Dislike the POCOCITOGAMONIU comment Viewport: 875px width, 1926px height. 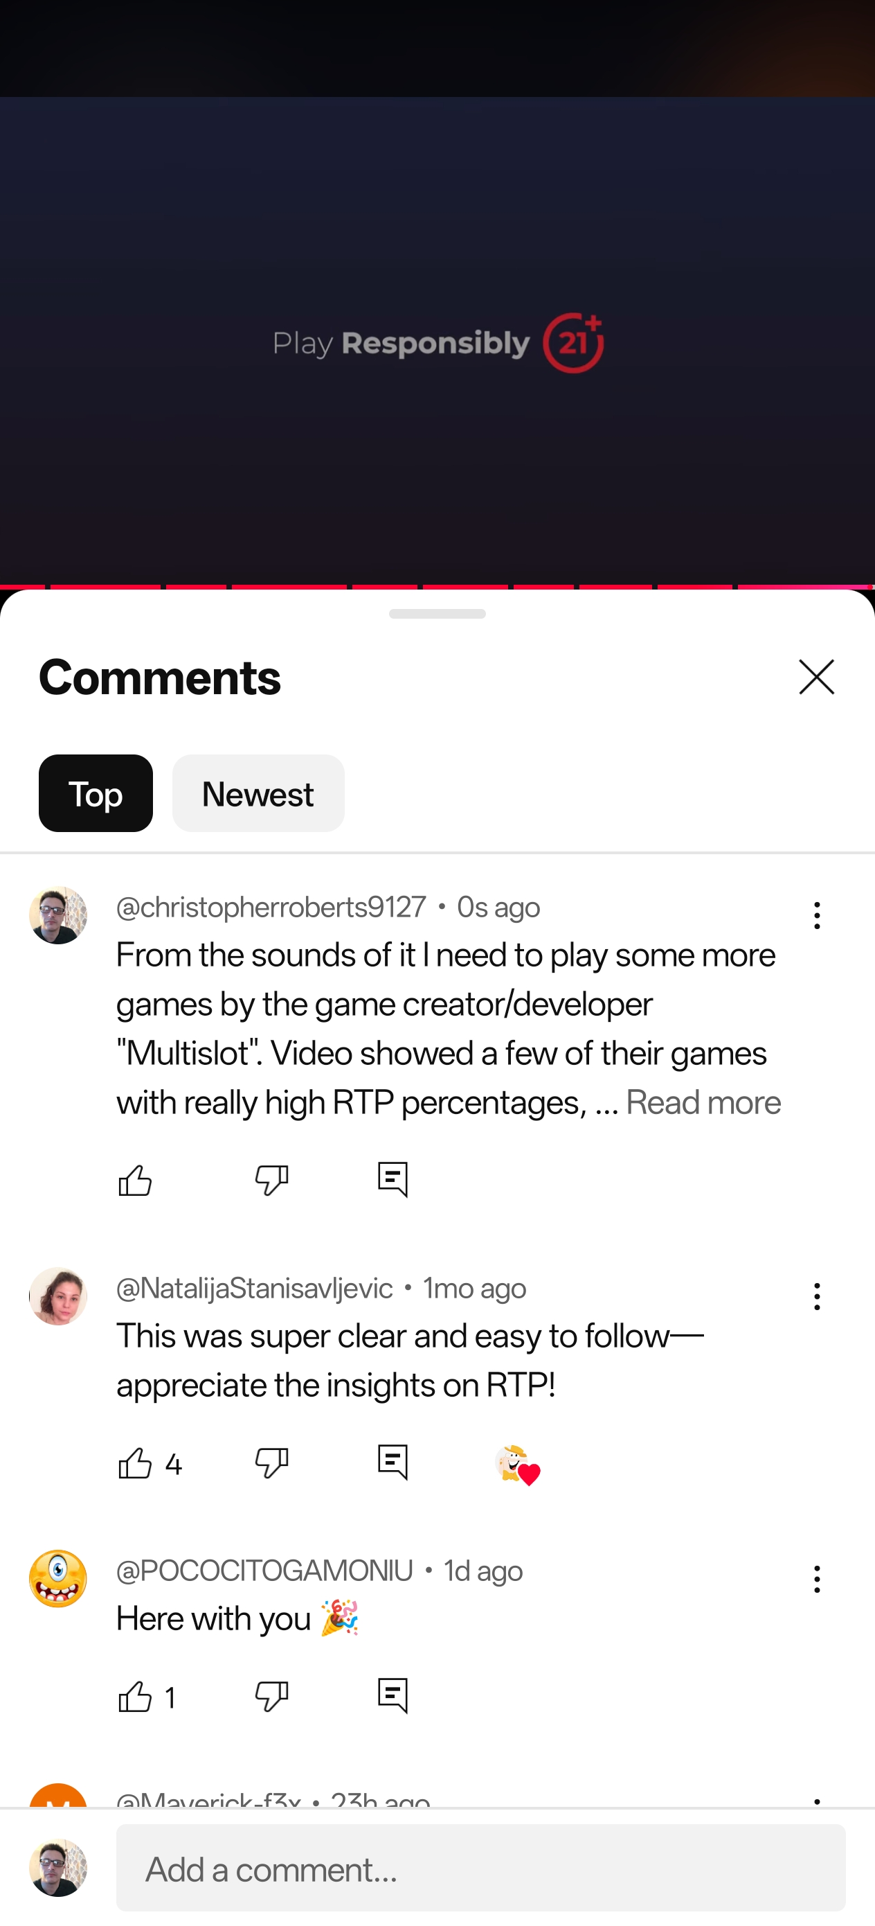tap(271, 1696)
